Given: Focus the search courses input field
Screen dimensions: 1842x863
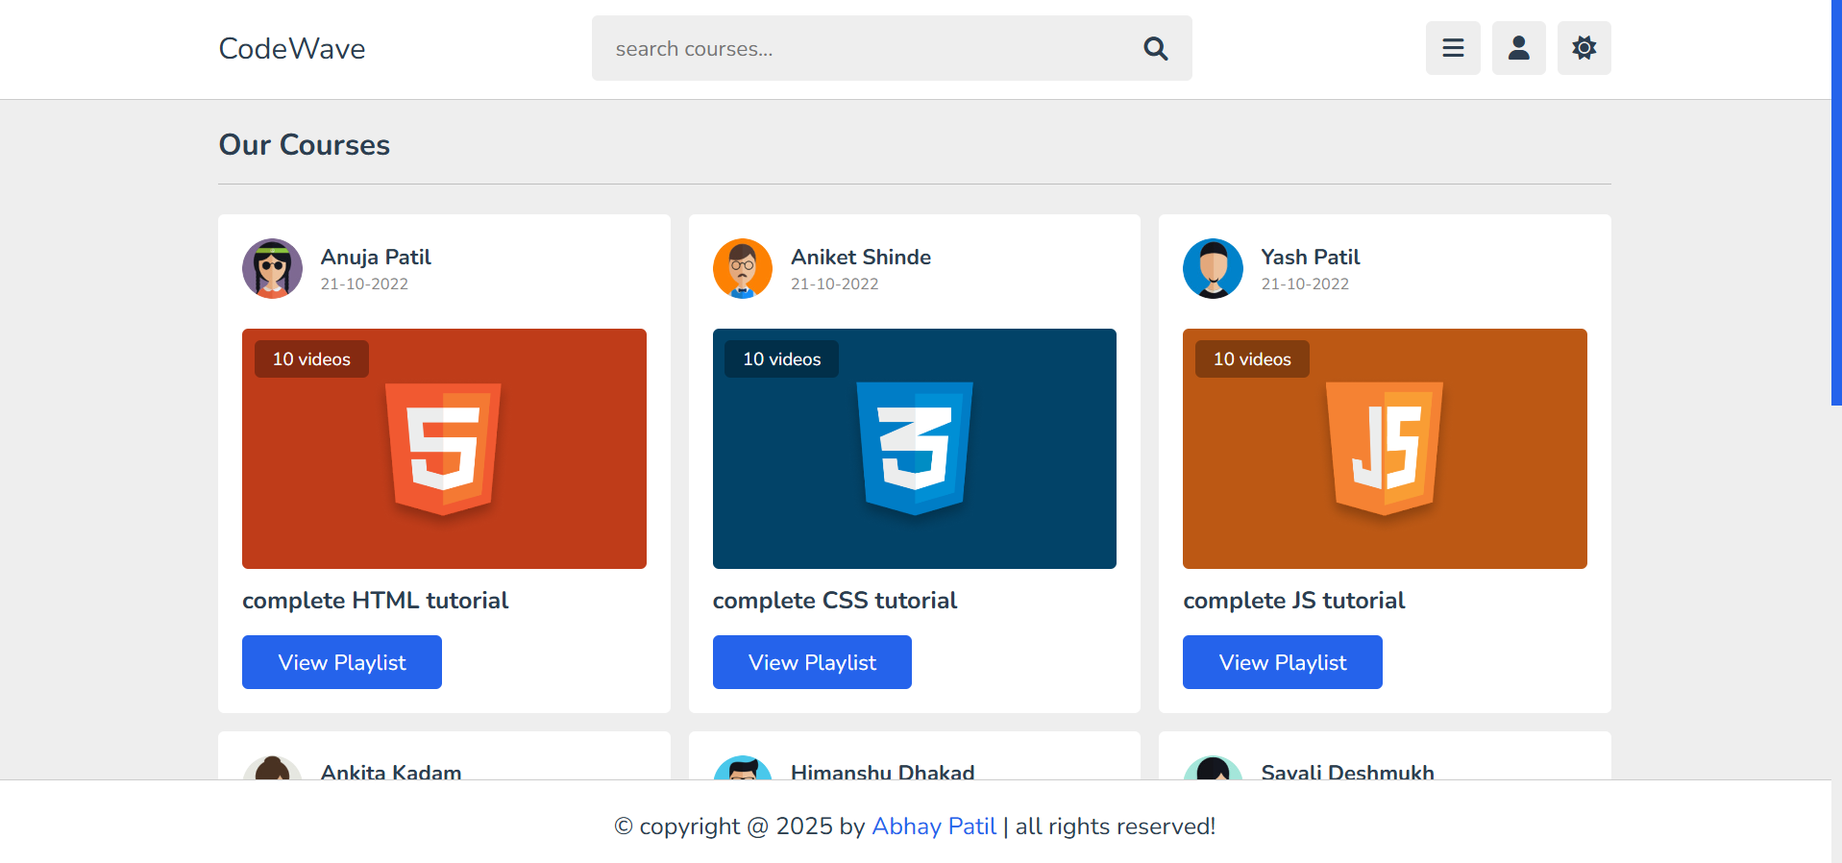Looking at the screenshot, I should coord(865,49).
